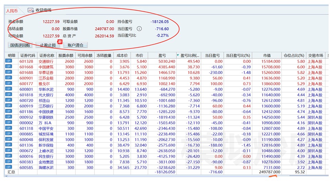Viewport: 330px width, 185px height.
Task: Open detail icon for 海螺水泥 row
Action: 9,167
